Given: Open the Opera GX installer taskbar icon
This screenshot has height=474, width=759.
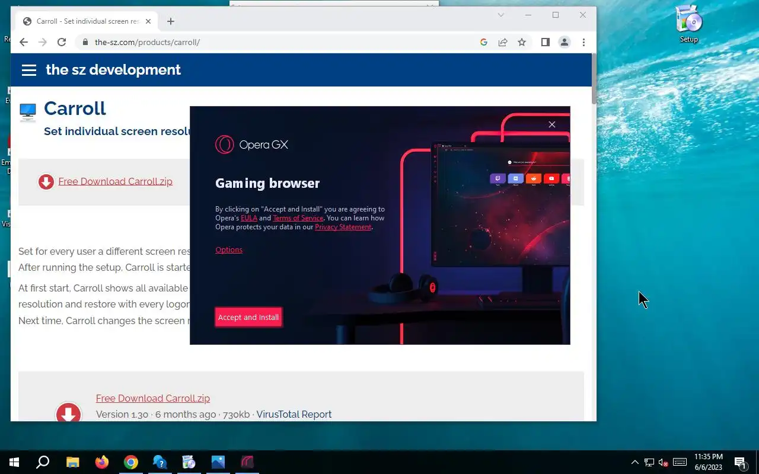Looking at the screenshot, I should [x=247, y=462].
